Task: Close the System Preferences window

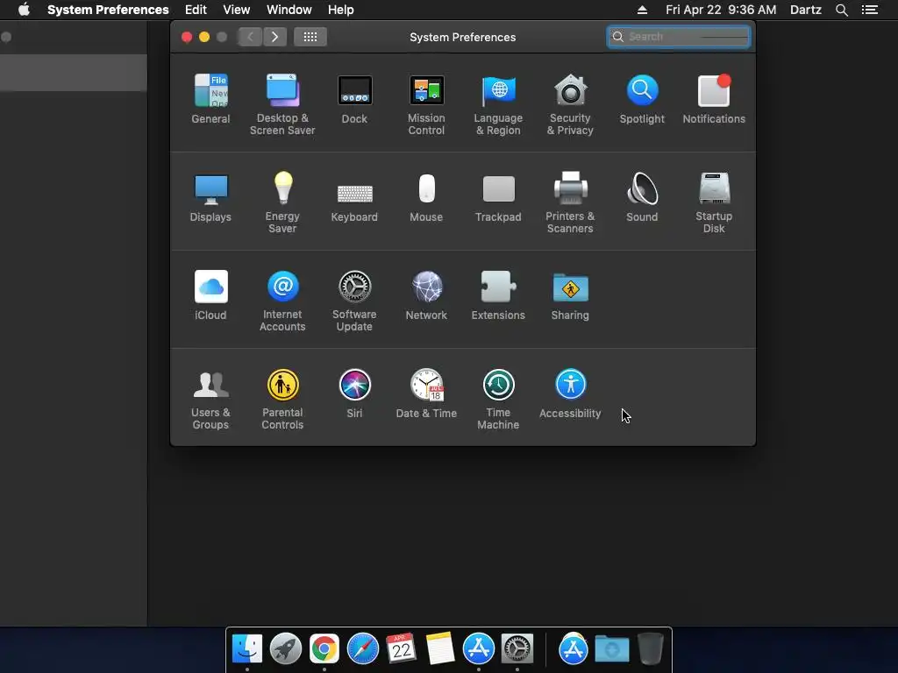Action: 187,37
